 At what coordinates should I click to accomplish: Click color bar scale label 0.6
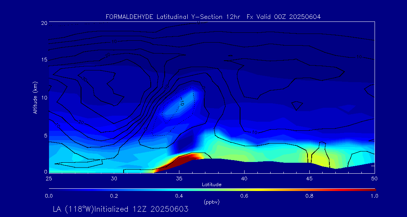coord(244,196)
